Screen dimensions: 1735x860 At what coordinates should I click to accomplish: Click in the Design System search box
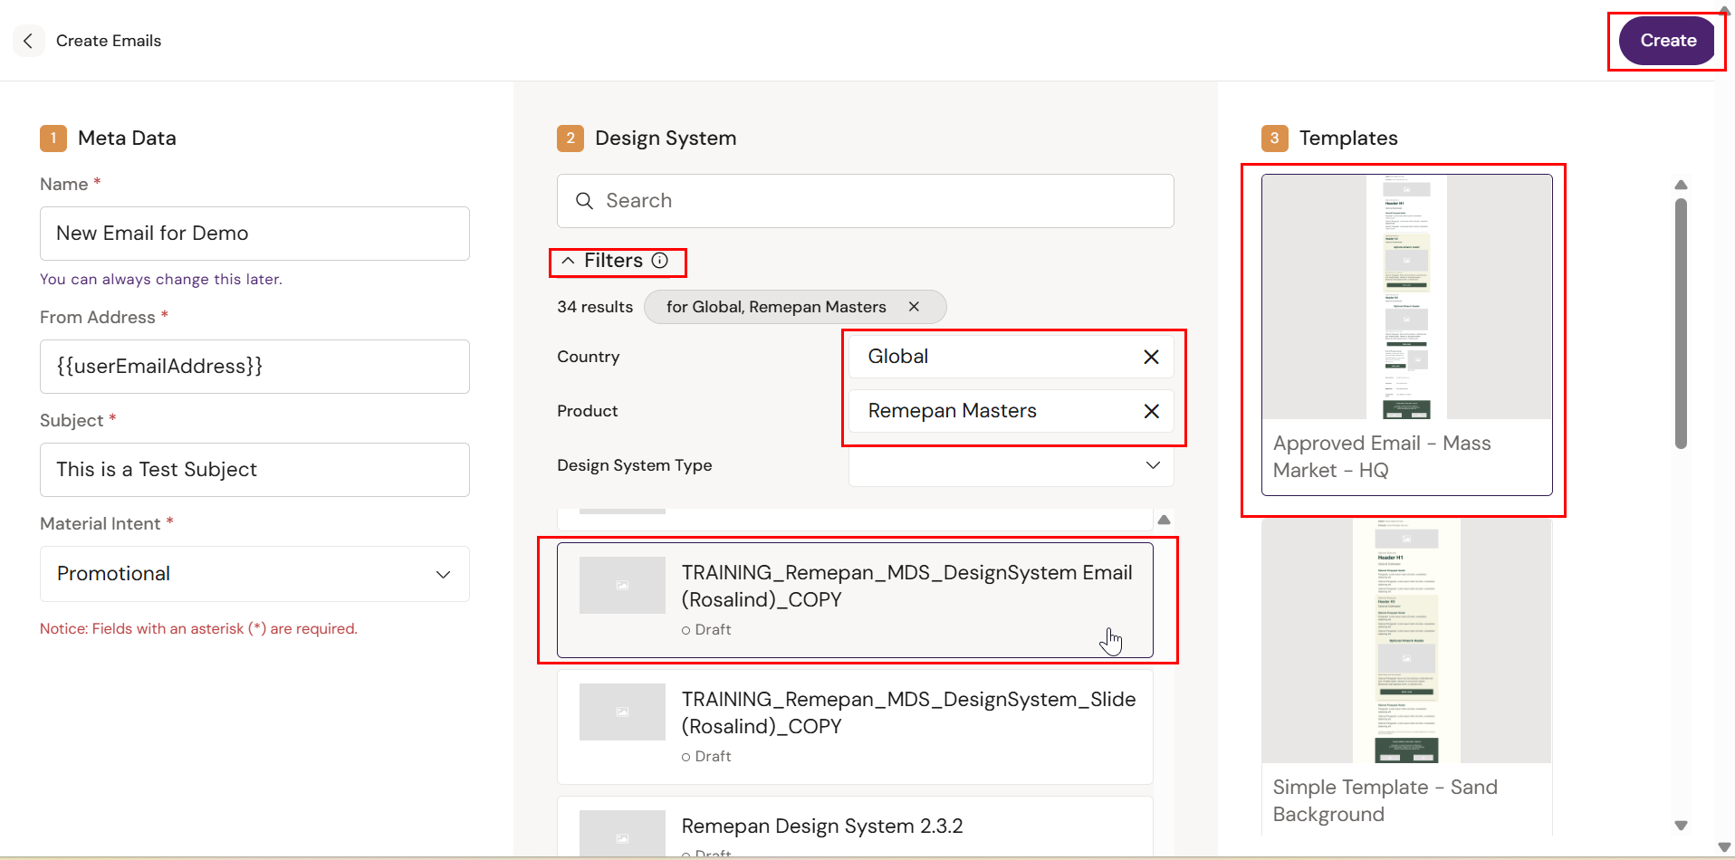(x=878, y=201)
